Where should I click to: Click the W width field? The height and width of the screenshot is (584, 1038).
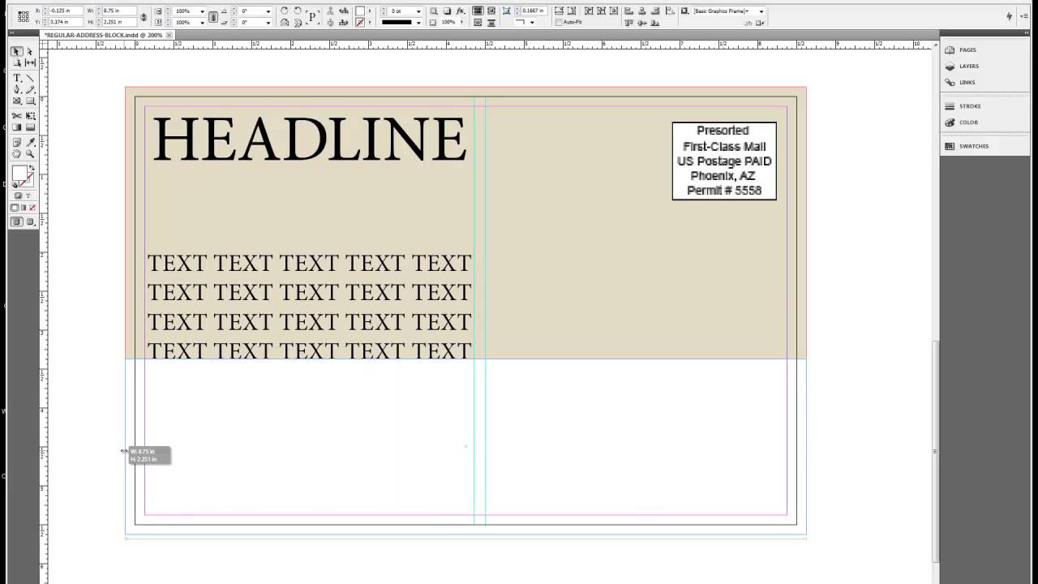[118, 11]
